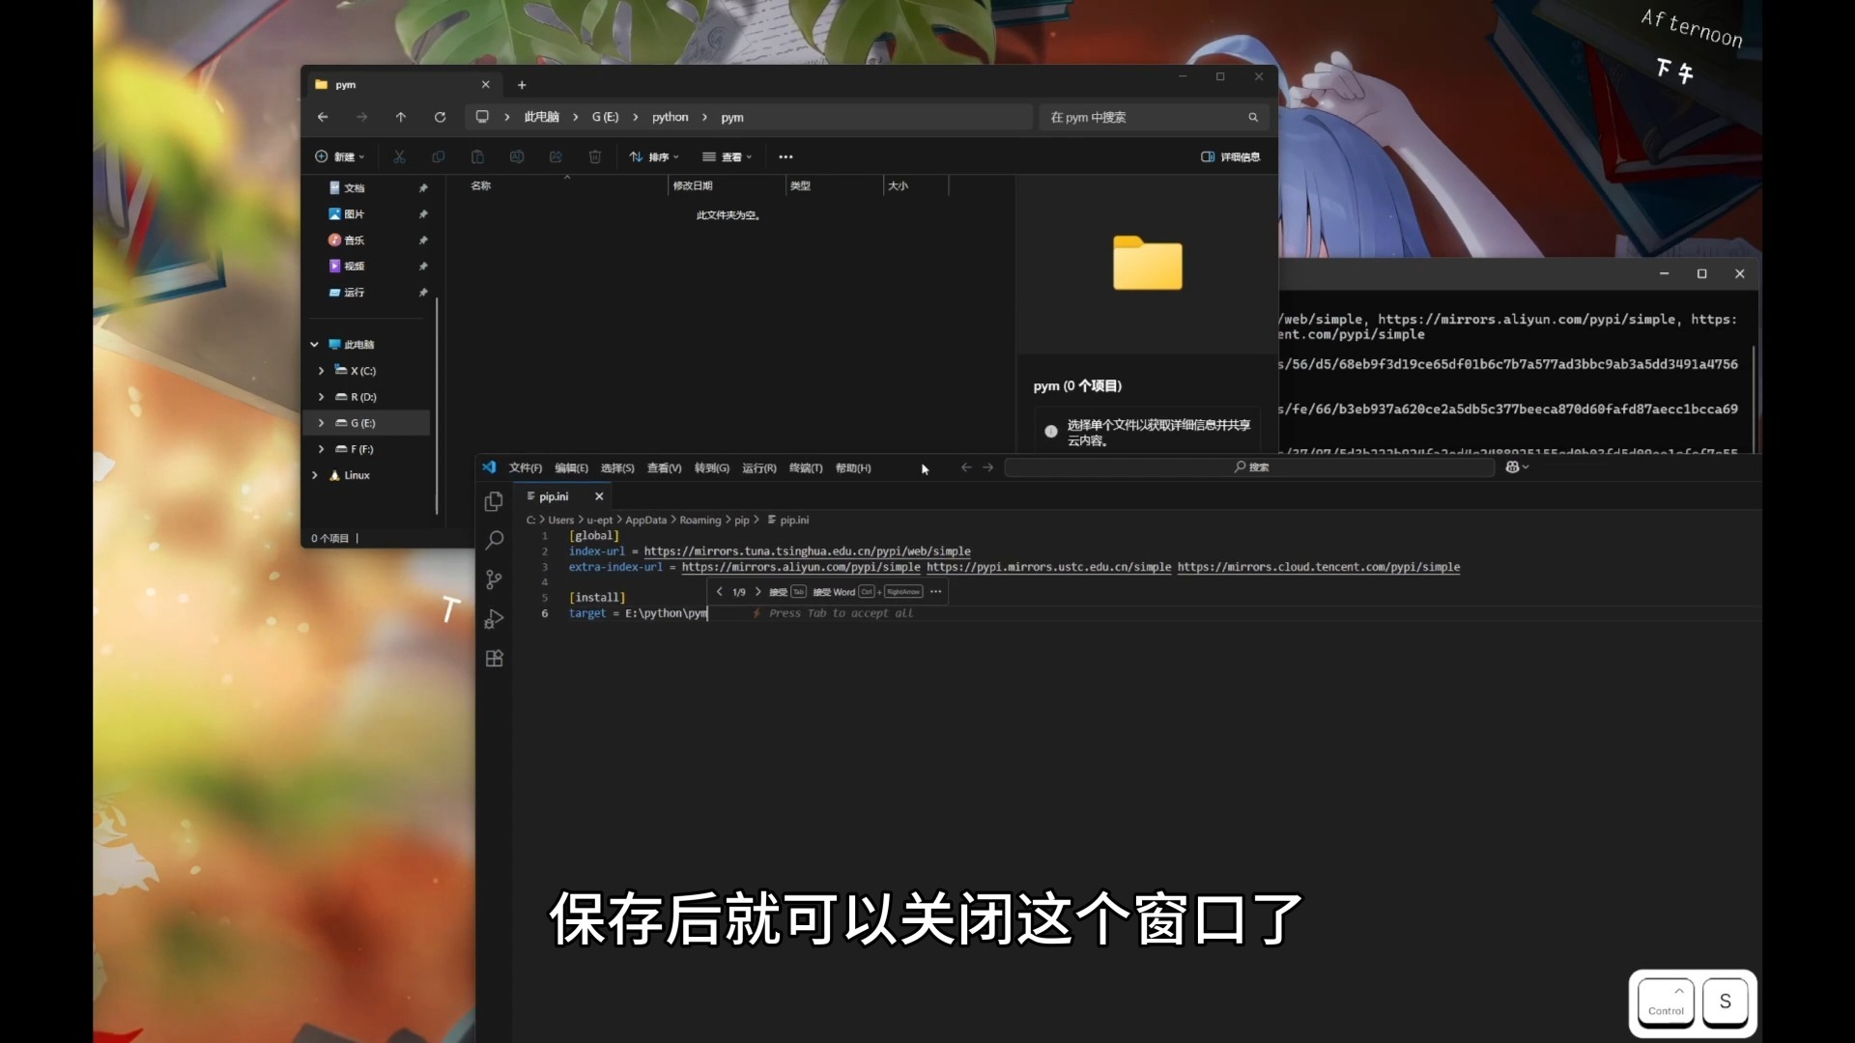The height and width of the screenshot is (1043, 1855).
Task: Click the Paste icon in Explorer toolbar
Action: click(477, 156)
